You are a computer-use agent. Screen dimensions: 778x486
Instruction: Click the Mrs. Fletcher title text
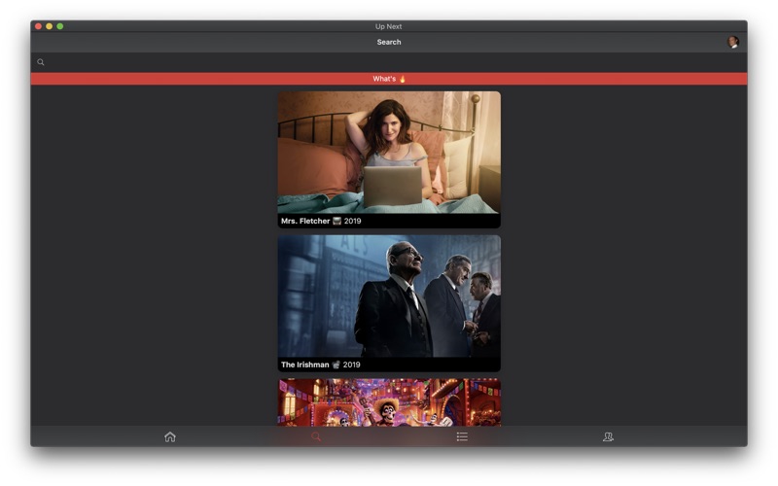pyautogui.click(x=305, y=222)
